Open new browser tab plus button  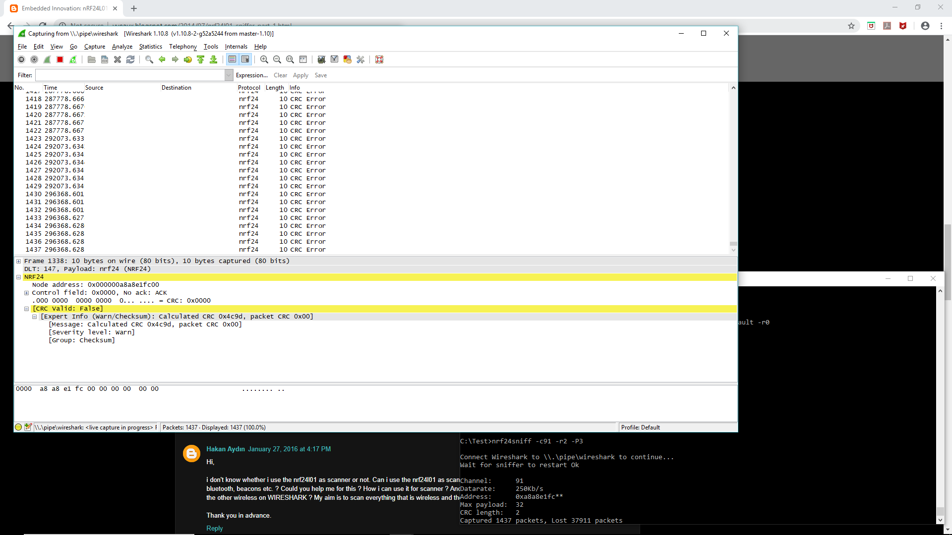(134, 8)
